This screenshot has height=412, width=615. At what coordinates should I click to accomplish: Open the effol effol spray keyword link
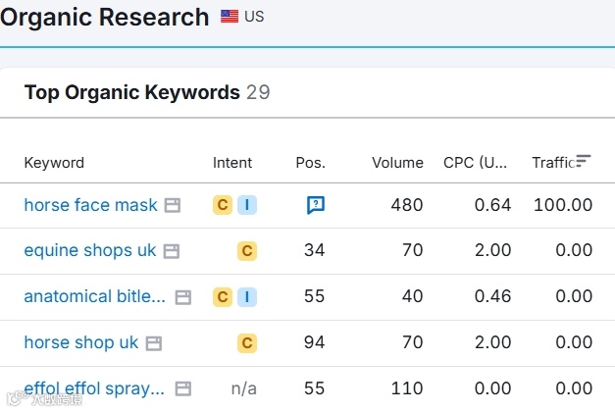[x=94, y=388]
